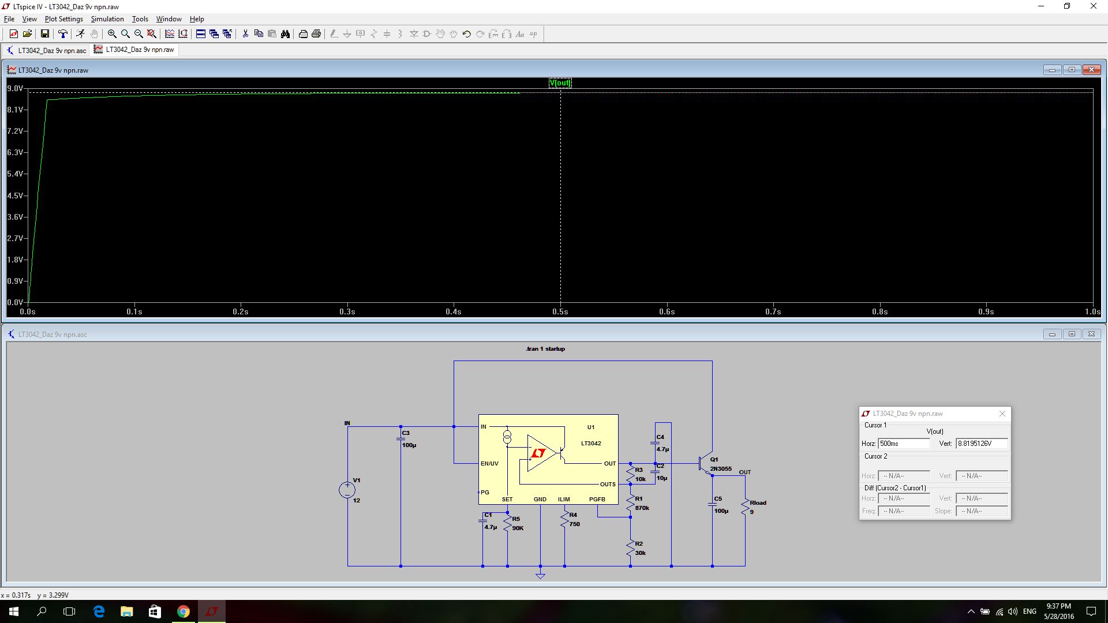This screenshot has height=623, width=1108.
Task: Click the .tran 1 startup directive text
Action: (545, 349)
